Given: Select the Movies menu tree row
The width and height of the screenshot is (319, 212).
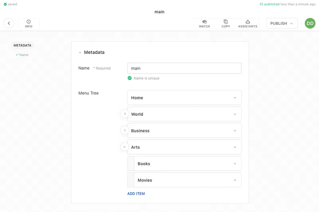Looking at the screenshot, I should [184, 180].
